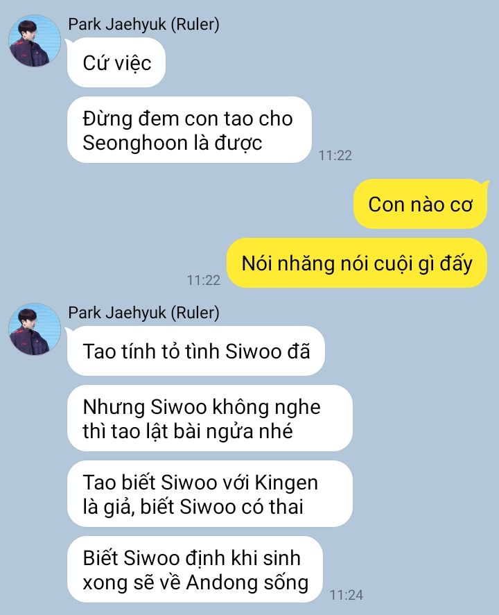
Task: Tap the tail of the 'Con nào cơ' bubble
Action: tap(486, 184)
